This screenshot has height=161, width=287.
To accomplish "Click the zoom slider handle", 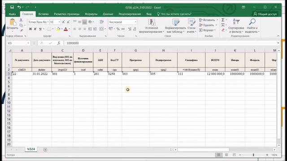I will pyautogui.click(x=253, y=155).
